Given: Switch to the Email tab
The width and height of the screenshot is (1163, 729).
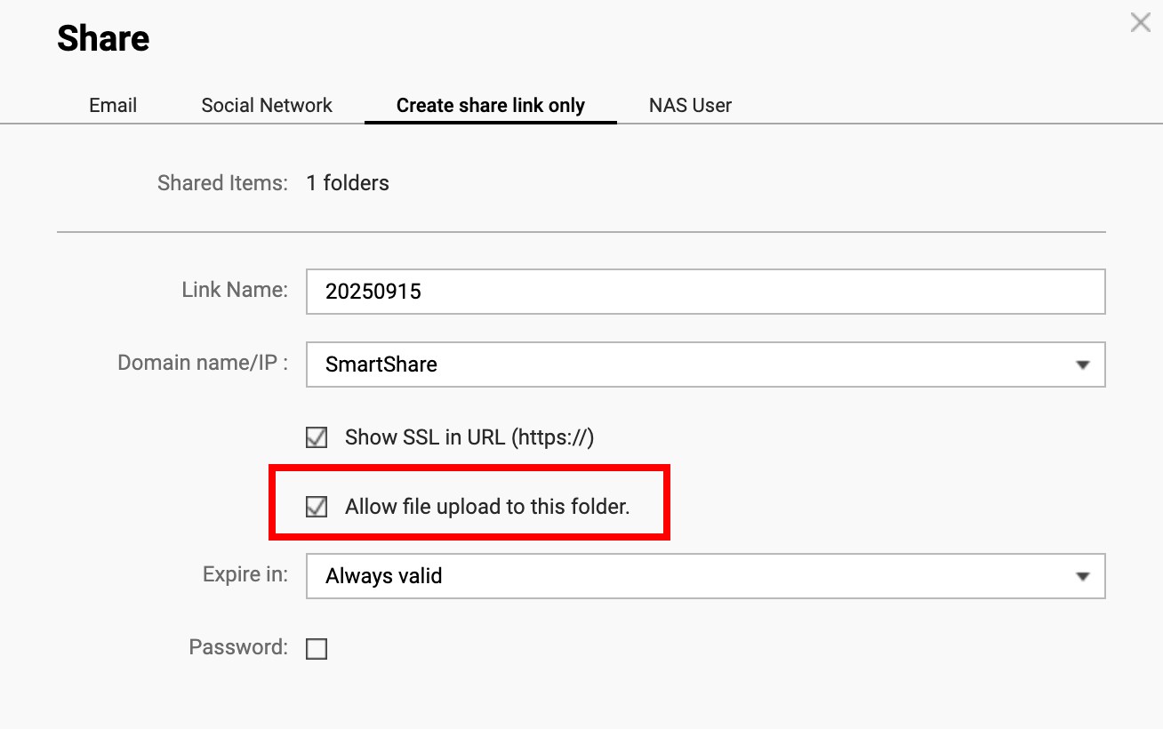Looking at the screenshot, I should pos(113,106).
